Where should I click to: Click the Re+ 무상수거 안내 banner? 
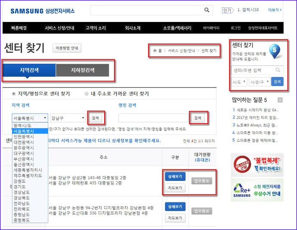tap(257, 190)
